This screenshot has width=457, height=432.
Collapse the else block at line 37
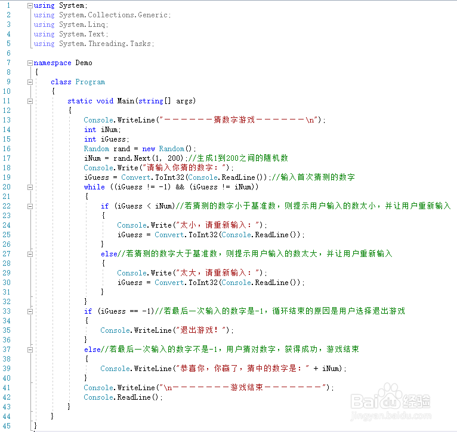[x=30, y=350]
